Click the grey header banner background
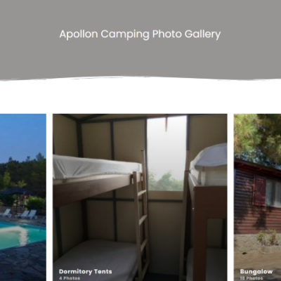The width and height of the screenshot is (281, 281). pos(140,58)
